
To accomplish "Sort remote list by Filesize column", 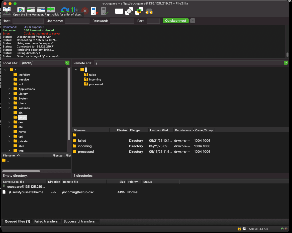I will (x=119, y=130).
